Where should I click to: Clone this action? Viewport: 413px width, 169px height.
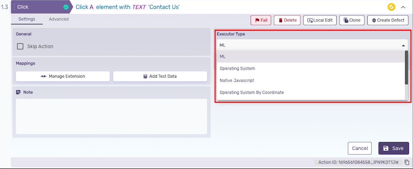tap(352, 20)
